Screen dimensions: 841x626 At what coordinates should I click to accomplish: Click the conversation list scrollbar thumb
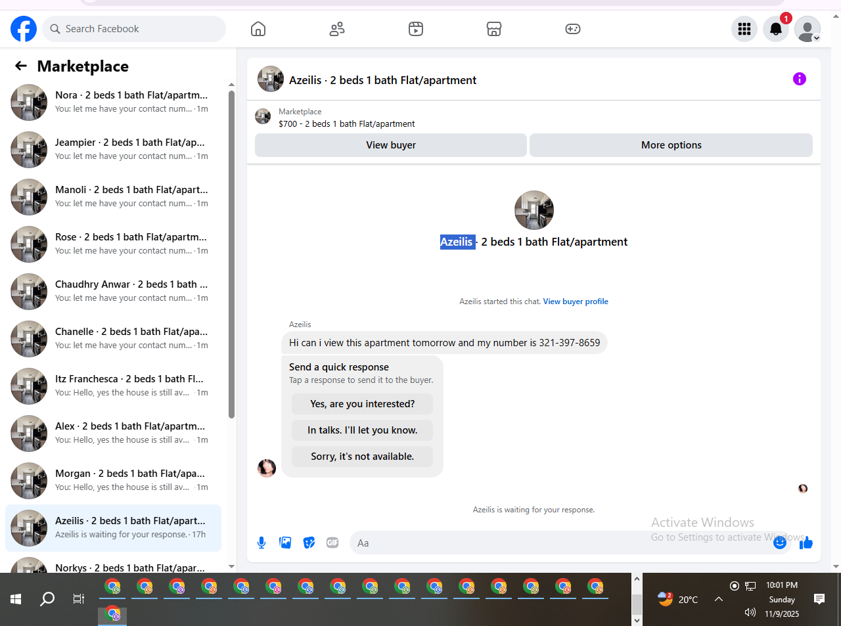tap(231, 254)
